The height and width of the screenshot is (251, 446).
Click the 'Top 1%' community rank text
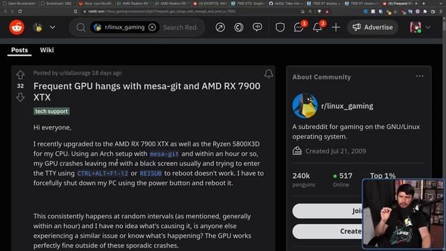(x=383, y=176)
